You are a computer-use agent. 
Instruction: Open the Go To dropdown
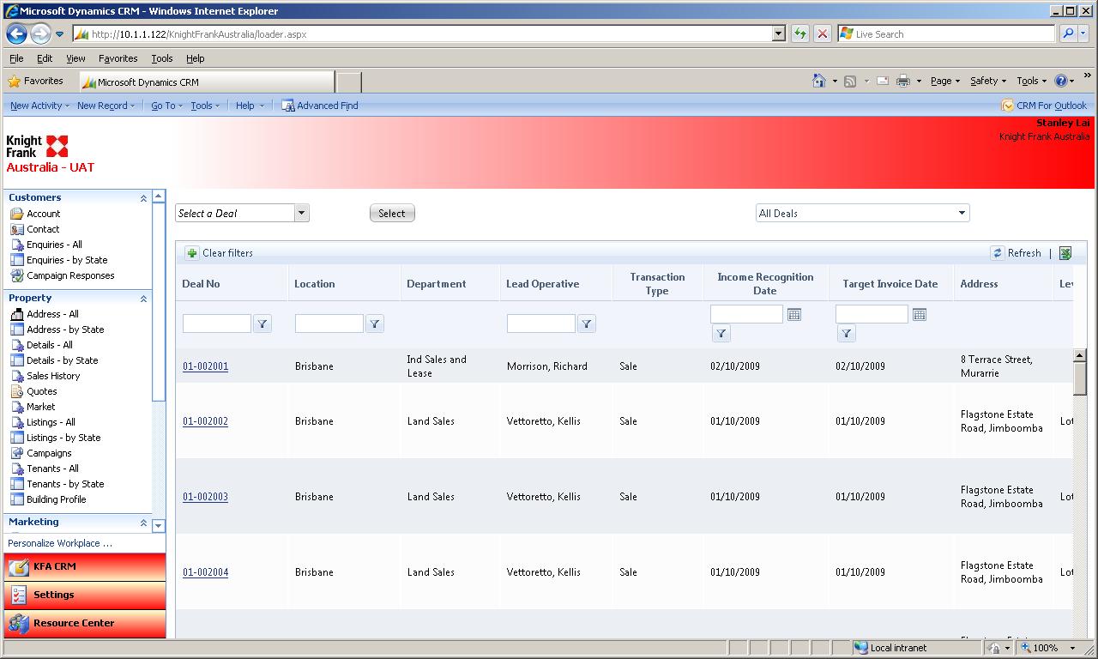point(166,106)
